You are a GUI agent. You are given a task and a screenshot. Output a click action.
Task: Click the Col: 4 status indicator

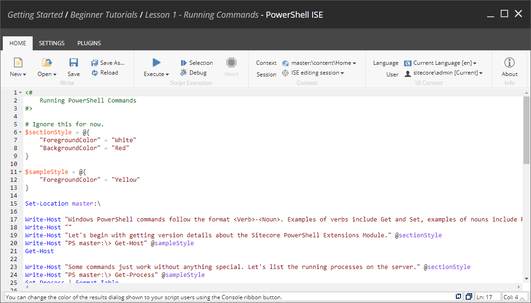515,297
